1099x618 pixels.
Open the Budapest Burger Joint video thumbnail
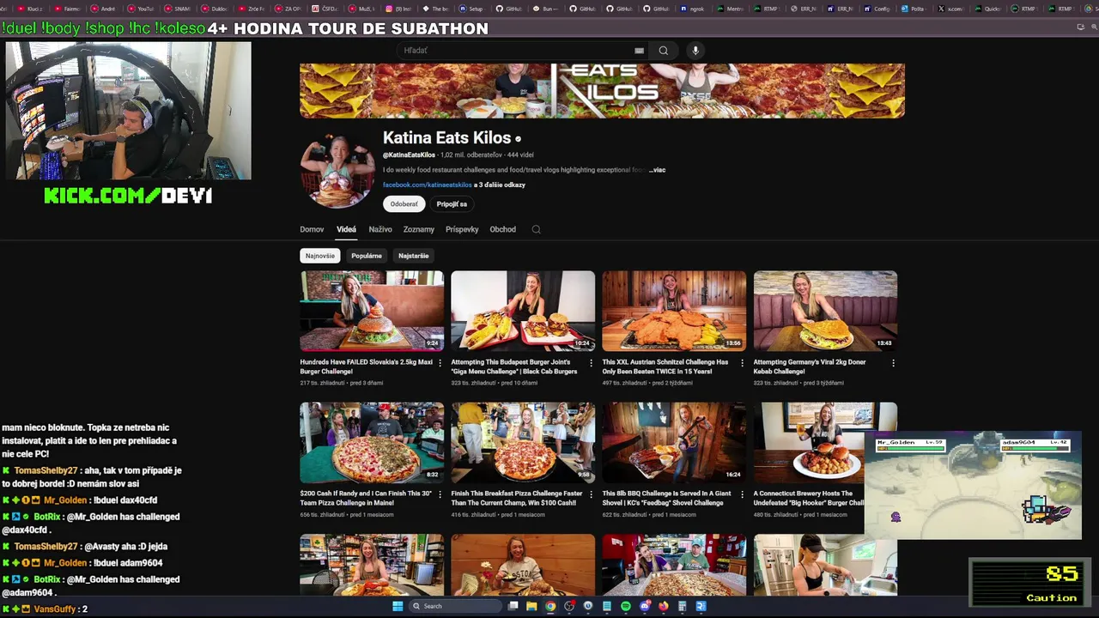click(x=523, y=311)
